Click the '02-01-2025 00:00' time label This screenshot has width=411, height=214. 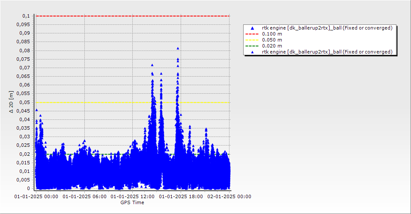229,196
